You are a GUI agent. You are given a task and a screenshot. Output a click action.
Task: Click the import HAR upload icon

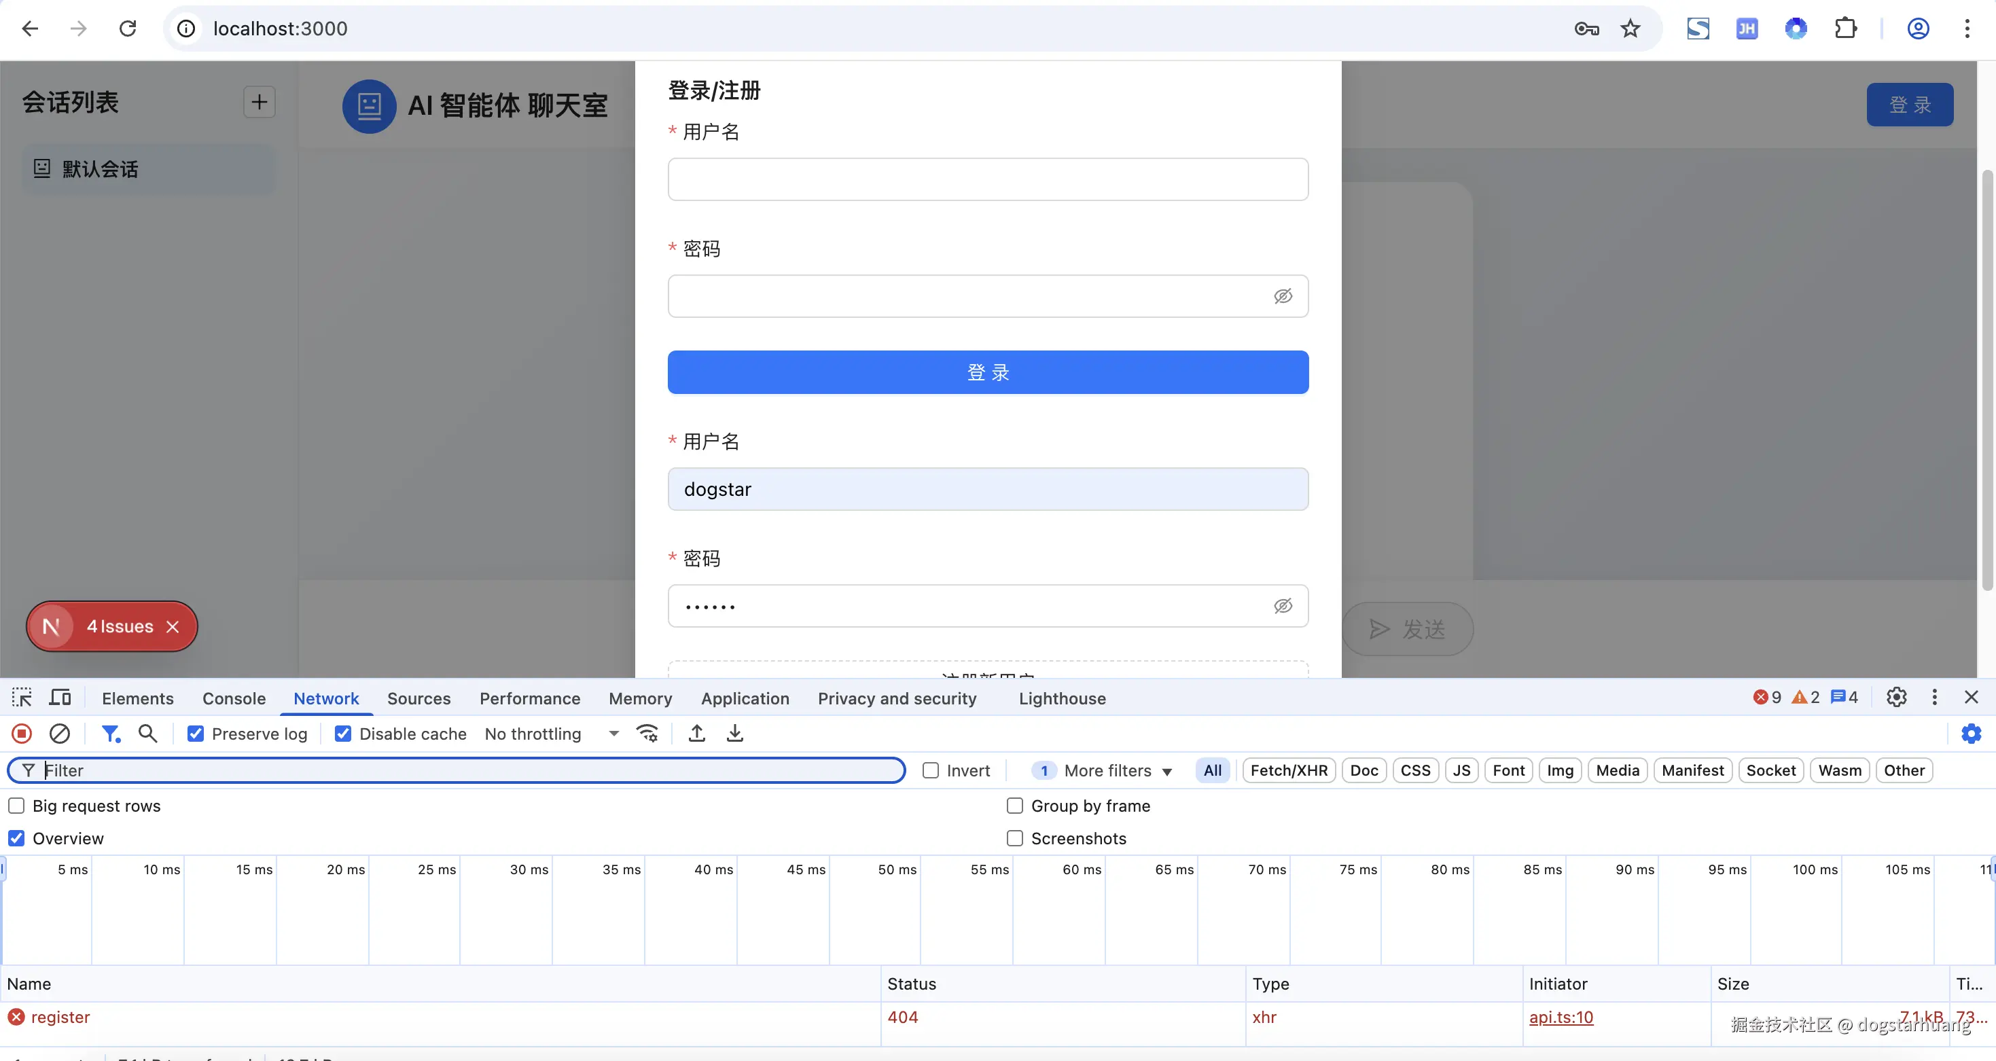point(696,734)
